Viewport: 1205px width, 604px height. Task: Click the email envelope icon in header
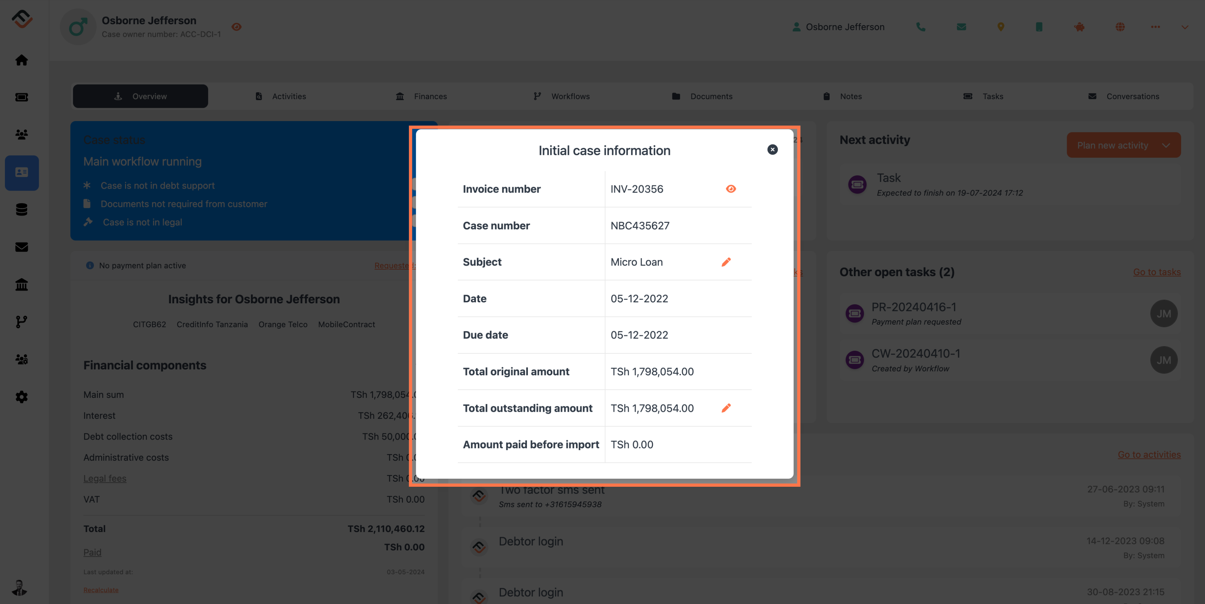[x=961, y=27]
